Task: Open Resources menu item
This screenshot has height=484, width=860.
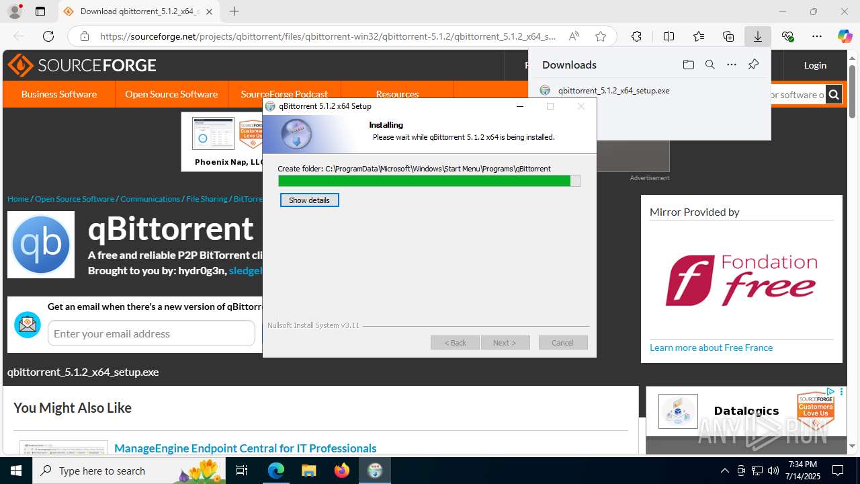Action: [x=397, y=94]
